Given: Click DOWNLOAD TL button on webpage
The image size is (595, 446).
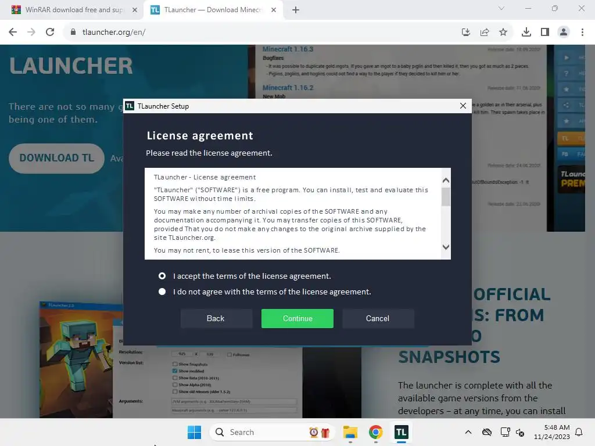Looking at the screenshot, I should 56,158.
